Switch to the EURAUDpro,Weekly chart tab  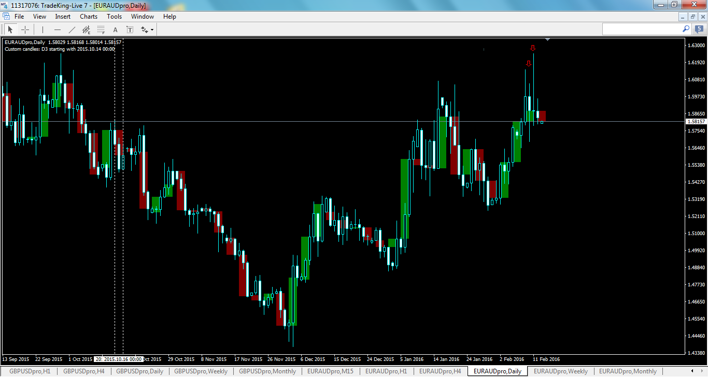(561, 371)
